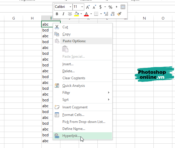Select column H header
Viewport: 175px width, 148px height.
click(x=32, y=18)
